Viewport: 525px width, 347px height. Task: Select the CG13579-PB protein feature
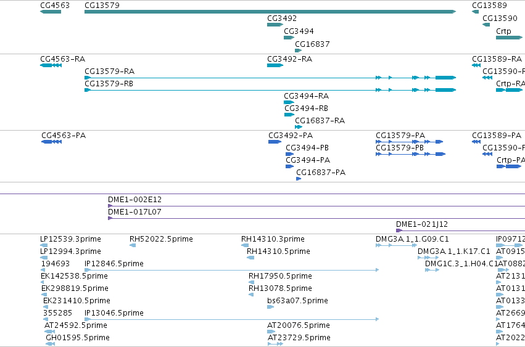[410, 154]
